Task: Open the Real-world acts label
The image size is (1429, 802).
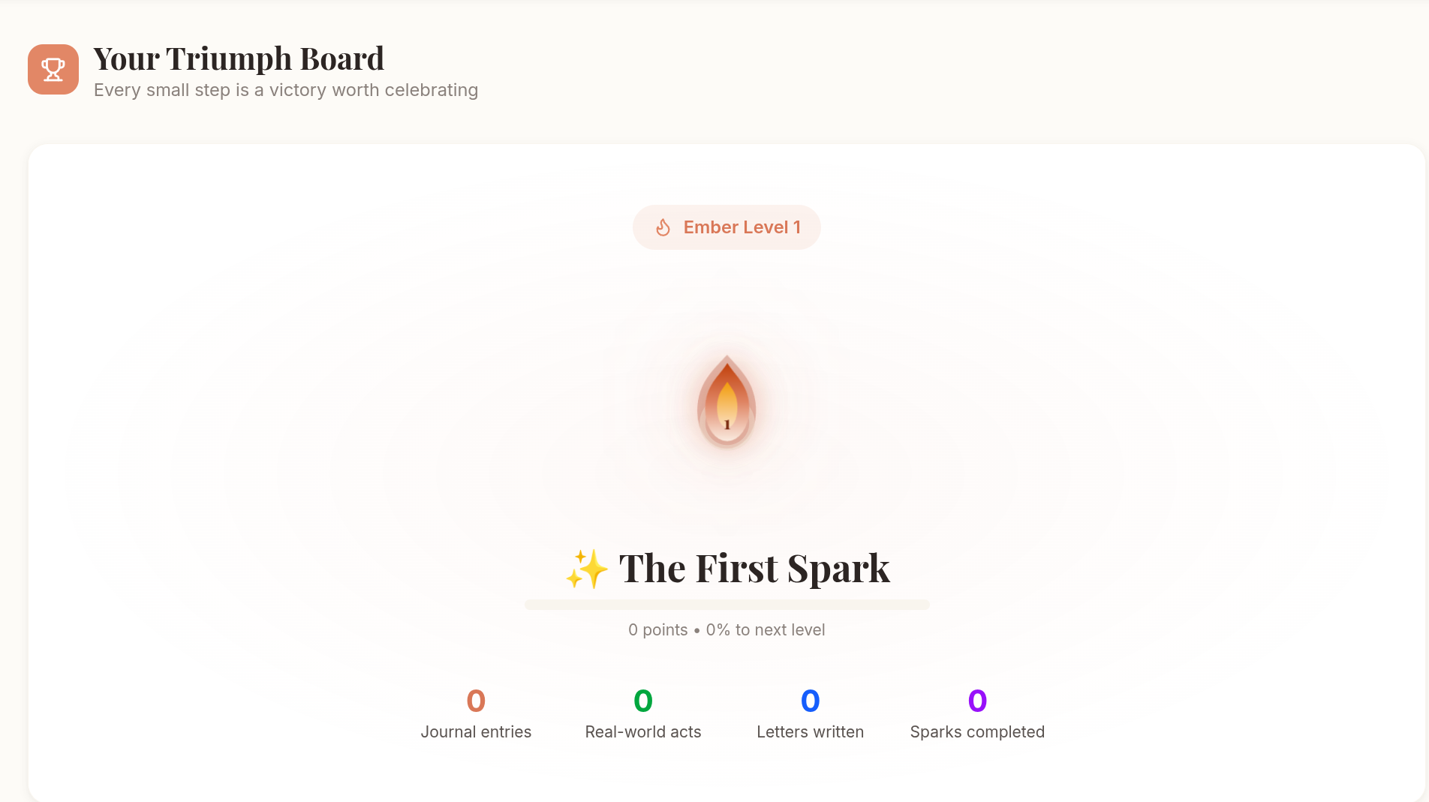Action: coord(643,732)
